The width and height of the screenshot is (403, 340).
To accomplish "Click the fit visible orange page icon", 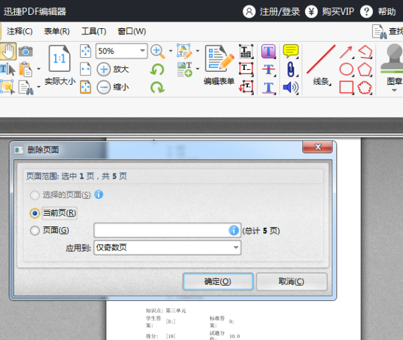I will pos(85,87).
